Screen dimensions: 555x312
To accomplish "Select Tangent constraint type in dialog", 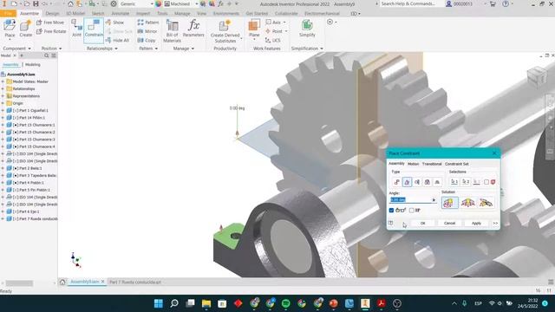I will tap(417, 182).
